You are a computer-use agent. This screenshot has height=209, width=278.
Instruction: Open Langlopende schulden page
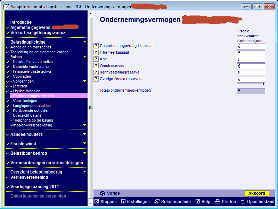coord(32,106)
